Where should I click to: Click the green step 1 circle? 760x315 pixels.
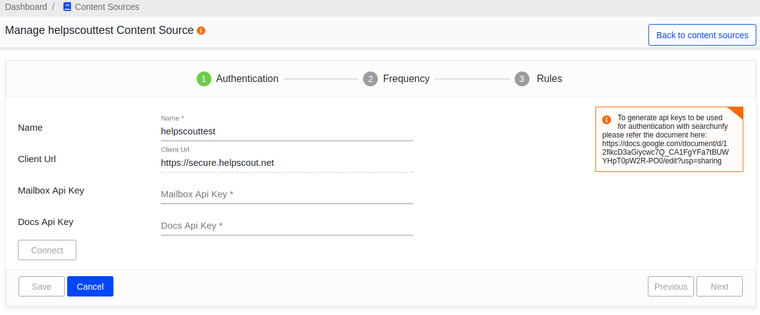[204, 79]
